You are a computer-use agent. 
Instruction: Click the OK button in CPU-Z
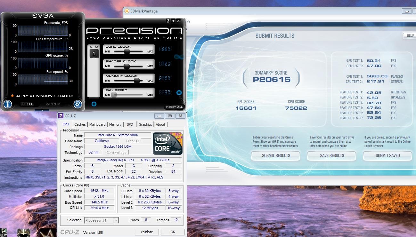pyautogui.click(x=173, y=232)
